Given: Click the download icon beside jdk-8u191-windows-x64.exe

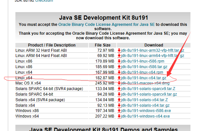Looking at the screenshot, I should click(x=119, y=116).
